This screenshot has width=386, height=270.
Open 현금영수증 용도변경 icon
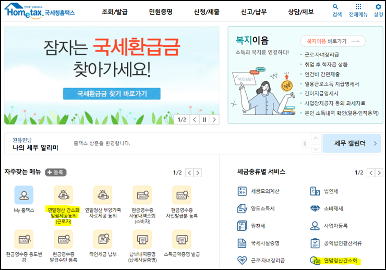(24, 239)
